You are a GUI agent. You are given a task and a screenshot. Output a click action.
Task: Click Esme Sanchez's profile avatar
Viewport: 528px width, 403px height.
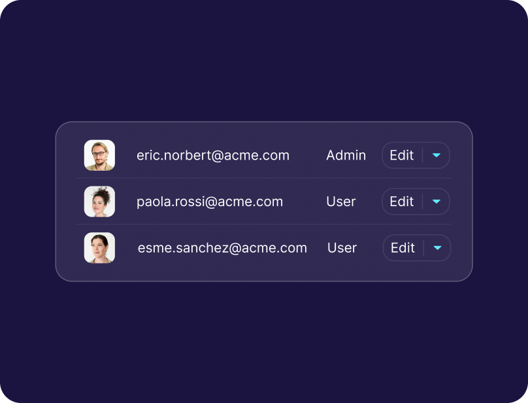(99, 248)
